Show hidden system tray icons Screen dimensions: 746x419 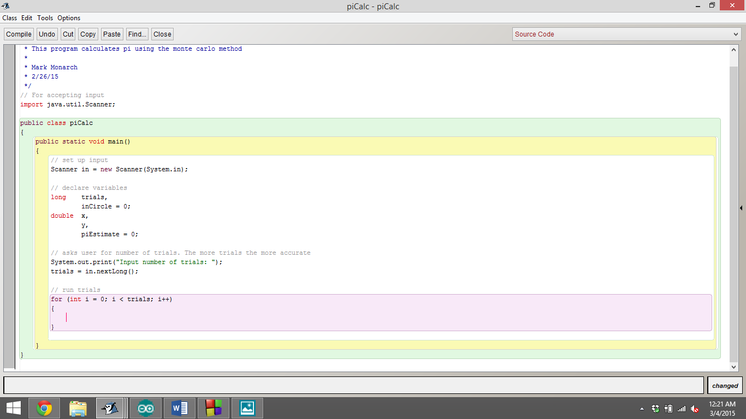(x=642, y=409)
